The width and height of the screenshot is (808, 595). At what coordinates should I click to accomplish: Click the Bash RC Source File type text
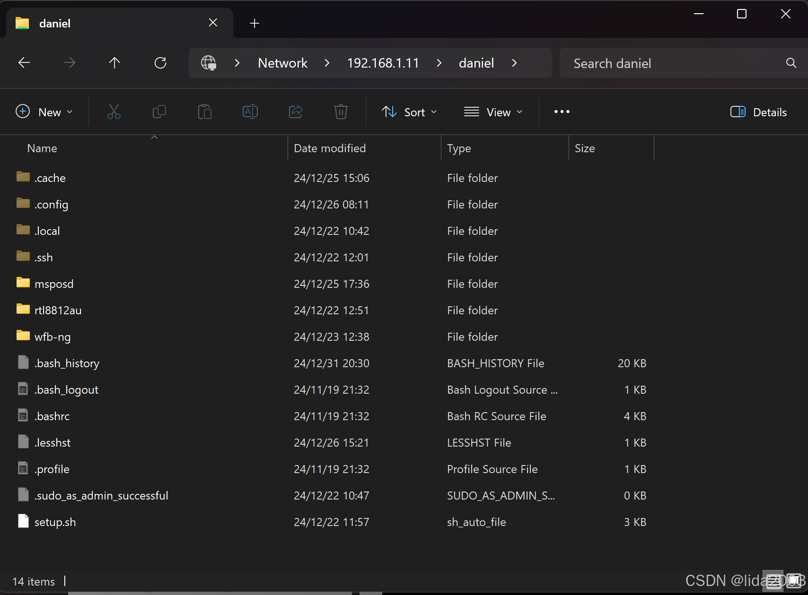497,416
